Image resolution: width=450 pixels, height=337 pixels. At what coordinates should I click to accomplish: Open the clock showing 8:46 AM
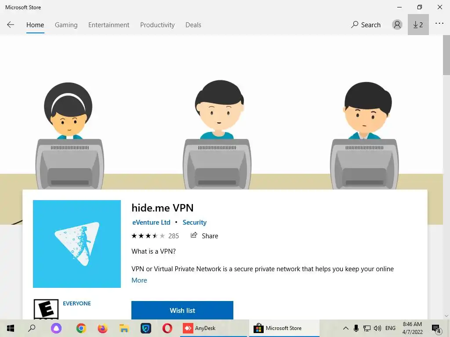(412, 328)
